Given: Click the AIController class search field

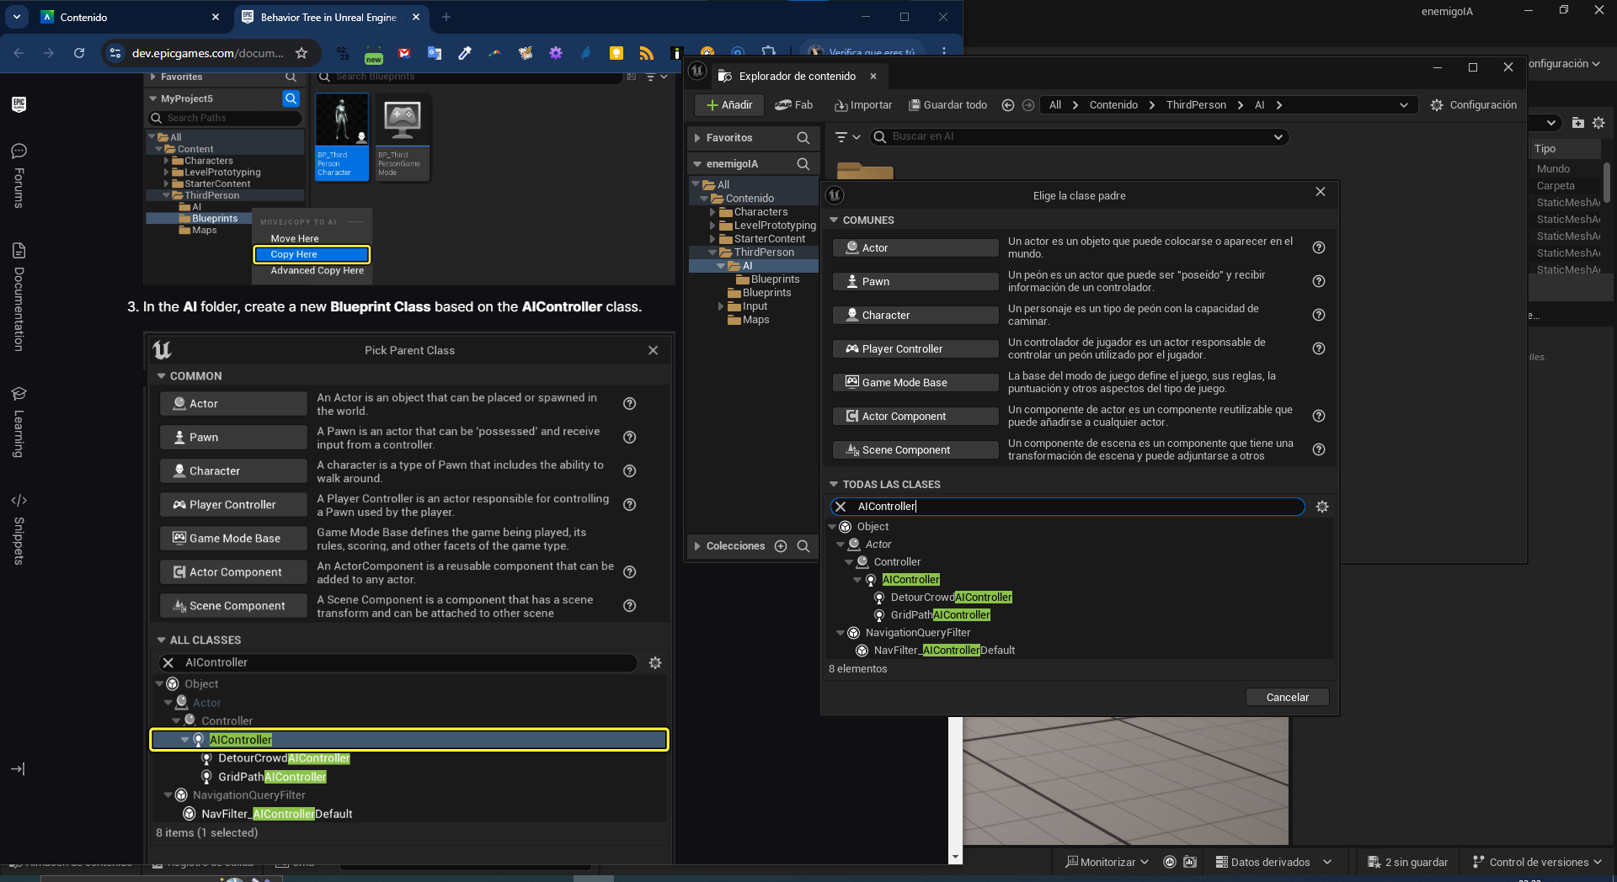Looking at the screenshot, I should [x=1067, y=507].
